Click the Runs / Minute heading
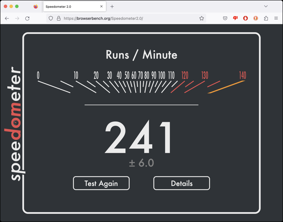Image resolution: width=283 pixels, height=222 pixels. (141, 55)
